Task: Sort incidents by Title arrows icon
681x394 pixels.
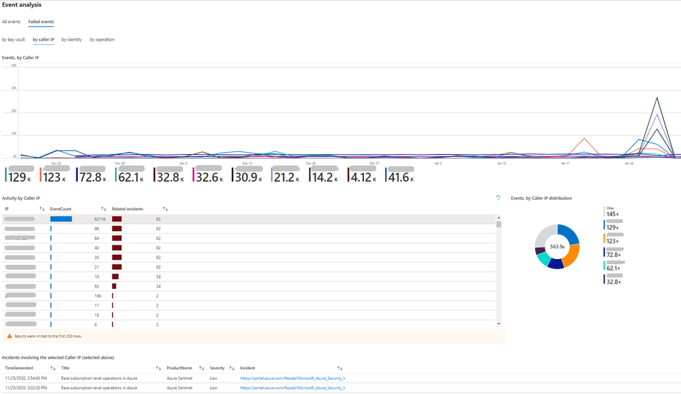Action: point(159,368)
